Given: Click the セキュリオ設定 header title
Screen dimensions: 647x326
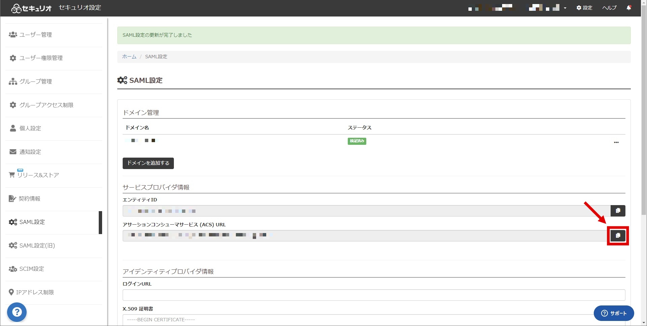Looking at the screenshot, I should [80, 8].
